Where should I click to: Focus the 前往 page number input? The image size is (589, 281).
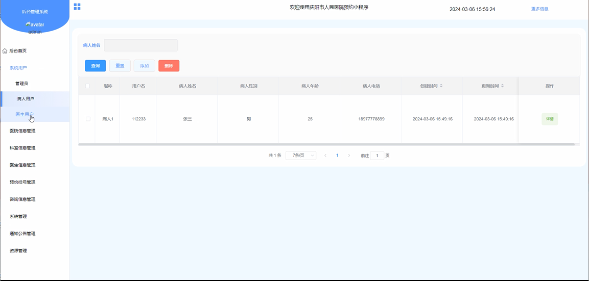(x=377, y=156)
